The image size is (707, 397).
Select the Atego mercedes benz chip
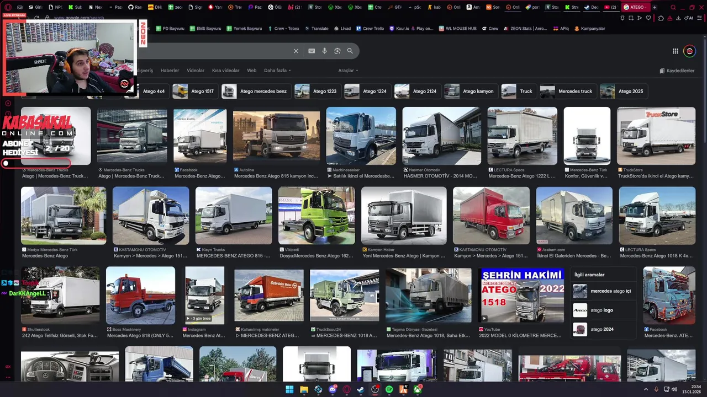256,91
